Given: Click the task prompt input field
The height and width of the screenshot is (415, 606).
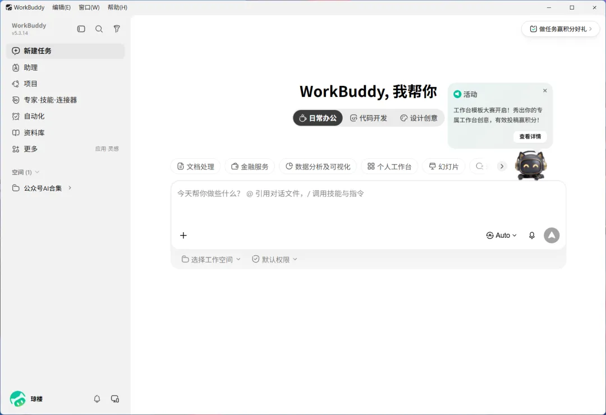Looking at the screenshot, I should click(368, 193).
